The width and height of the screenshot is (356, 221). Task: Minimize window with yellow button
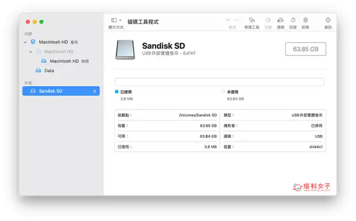pos(35,22)
